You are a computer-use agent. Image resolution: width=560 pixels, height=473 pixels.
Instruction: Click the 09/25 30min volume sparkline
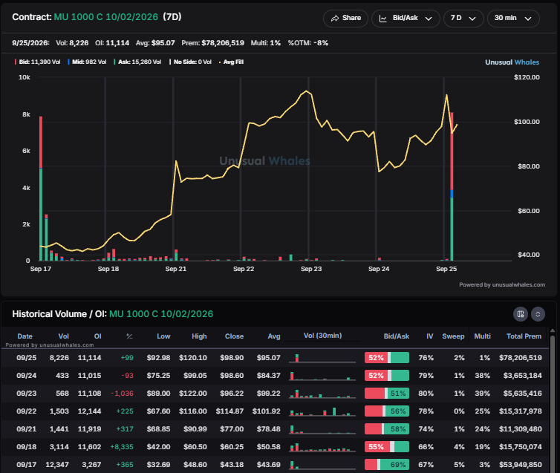[322, 358]
